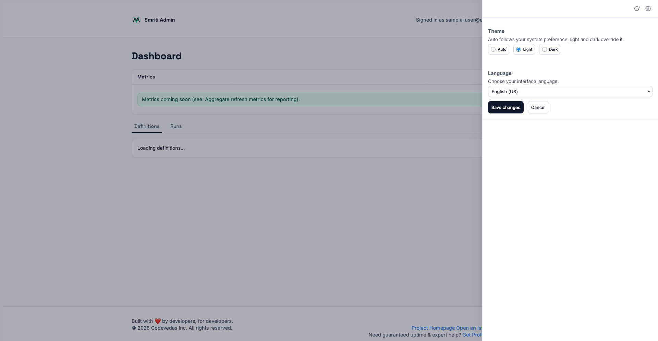Click the Metrics card header
This screenshot has height=341, width=658.
pos(307,77)
